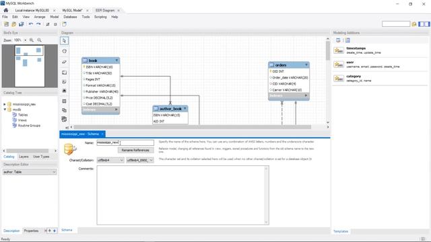
Task: Click the New Model toolbar icon
Action: (x=6, y=24)
